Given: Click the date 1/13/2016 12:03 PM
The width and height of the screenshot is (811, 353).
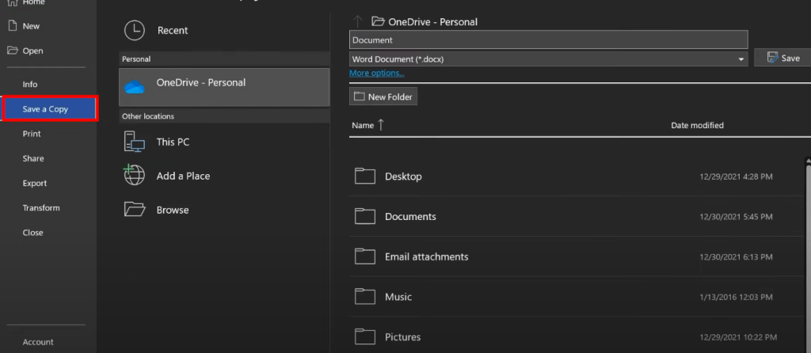Looking at the screenshot, I should pos(736,297).
